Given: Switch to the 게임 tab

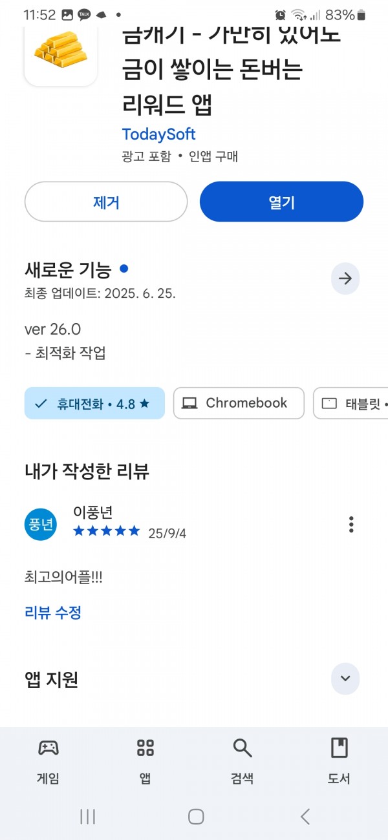Looking at the screenshot, I should point(48,761).
